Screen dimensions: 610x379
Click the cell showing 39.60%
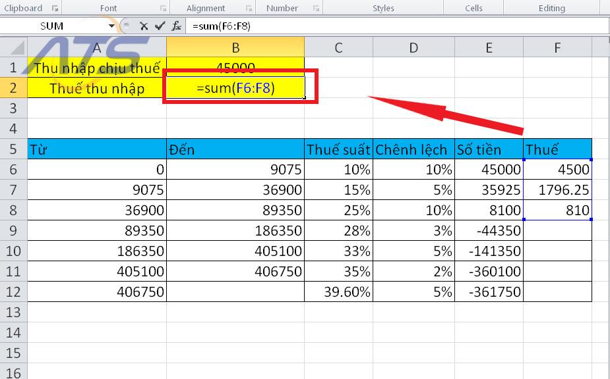(x=338, y=291)
